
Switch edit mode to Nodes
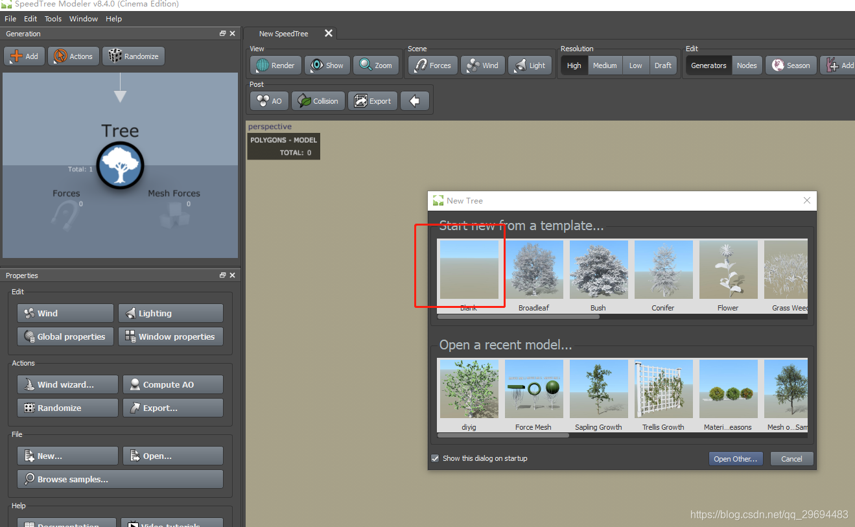point(747,65)
